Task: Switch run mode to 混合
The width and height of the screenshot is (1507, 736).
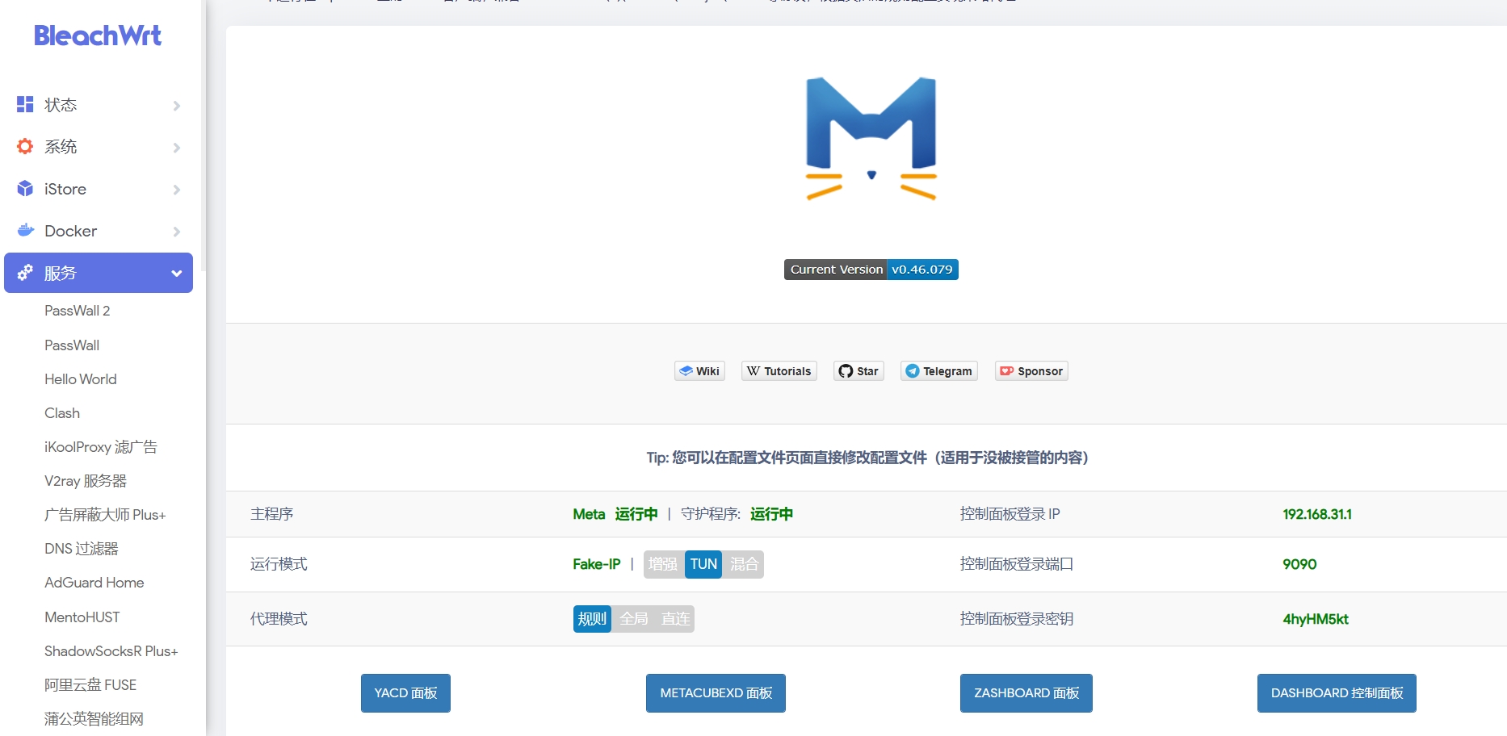Action: tap(744, 564)
